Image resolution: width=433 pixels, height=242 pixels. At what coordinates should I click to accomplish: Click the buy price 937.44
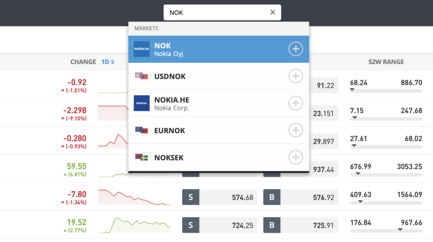(x=323, y=169)
